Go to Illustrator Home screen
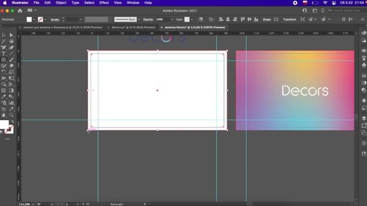Viewport: 367px width, 206px height. click(x=20, y=11)
